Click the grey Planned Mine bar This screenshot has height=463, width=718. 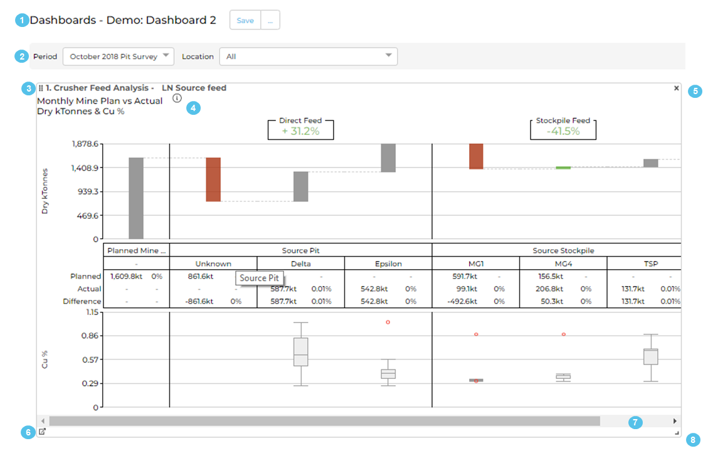click(x=136, y=198)
